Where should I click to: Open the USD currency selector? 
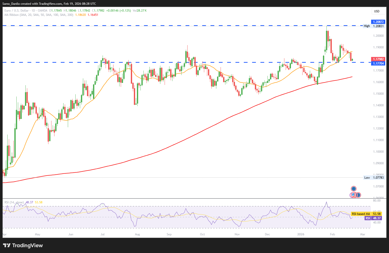379,11
